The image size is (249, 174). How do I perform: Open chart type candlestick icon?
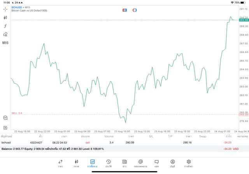pyautogui.click(x=5, y=18)
